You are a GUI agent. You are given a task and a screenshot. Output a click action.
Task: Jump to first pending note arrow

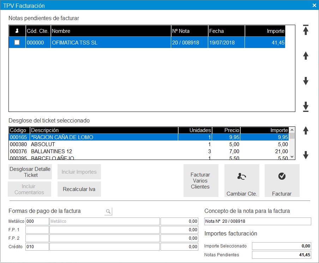click(x=306, y=30)
